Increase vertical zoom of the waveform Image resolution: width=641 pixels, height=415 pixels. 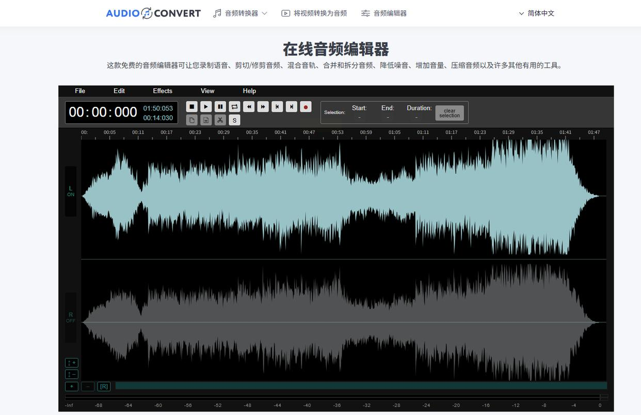(72, 363)
